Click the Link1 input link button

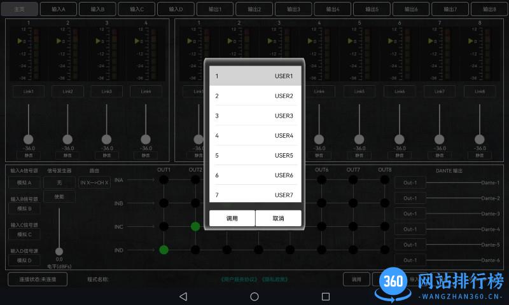(29, 91)
